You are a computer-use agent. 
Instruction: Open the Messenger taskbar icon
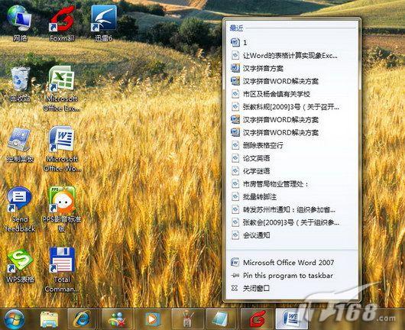pyautogui.click(x=117, y=319)
